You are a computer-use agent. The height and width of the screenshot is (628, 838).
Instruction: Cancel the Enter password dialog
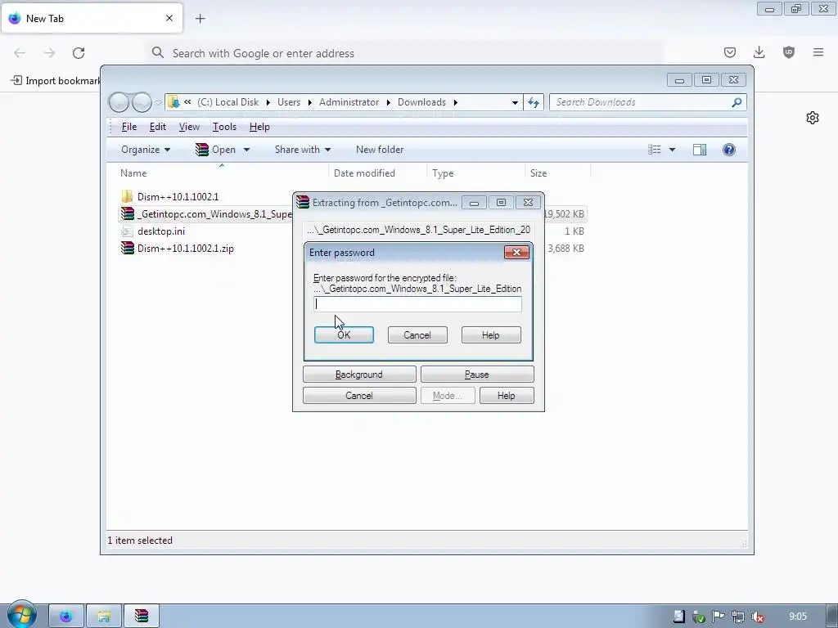417,334
